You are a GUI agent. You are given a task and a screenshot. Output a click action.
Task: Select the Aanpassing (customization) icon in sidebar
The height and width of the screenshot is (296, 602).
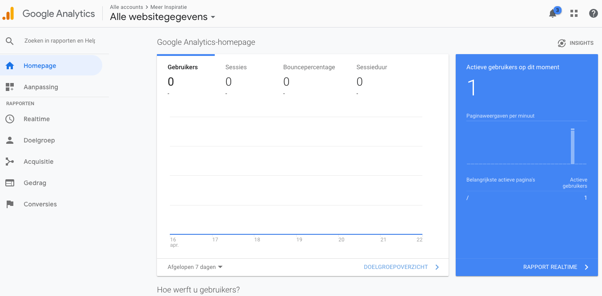click(10, 87)
